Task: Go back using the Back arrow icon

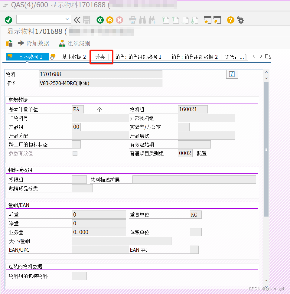Action: pos(100,20)
